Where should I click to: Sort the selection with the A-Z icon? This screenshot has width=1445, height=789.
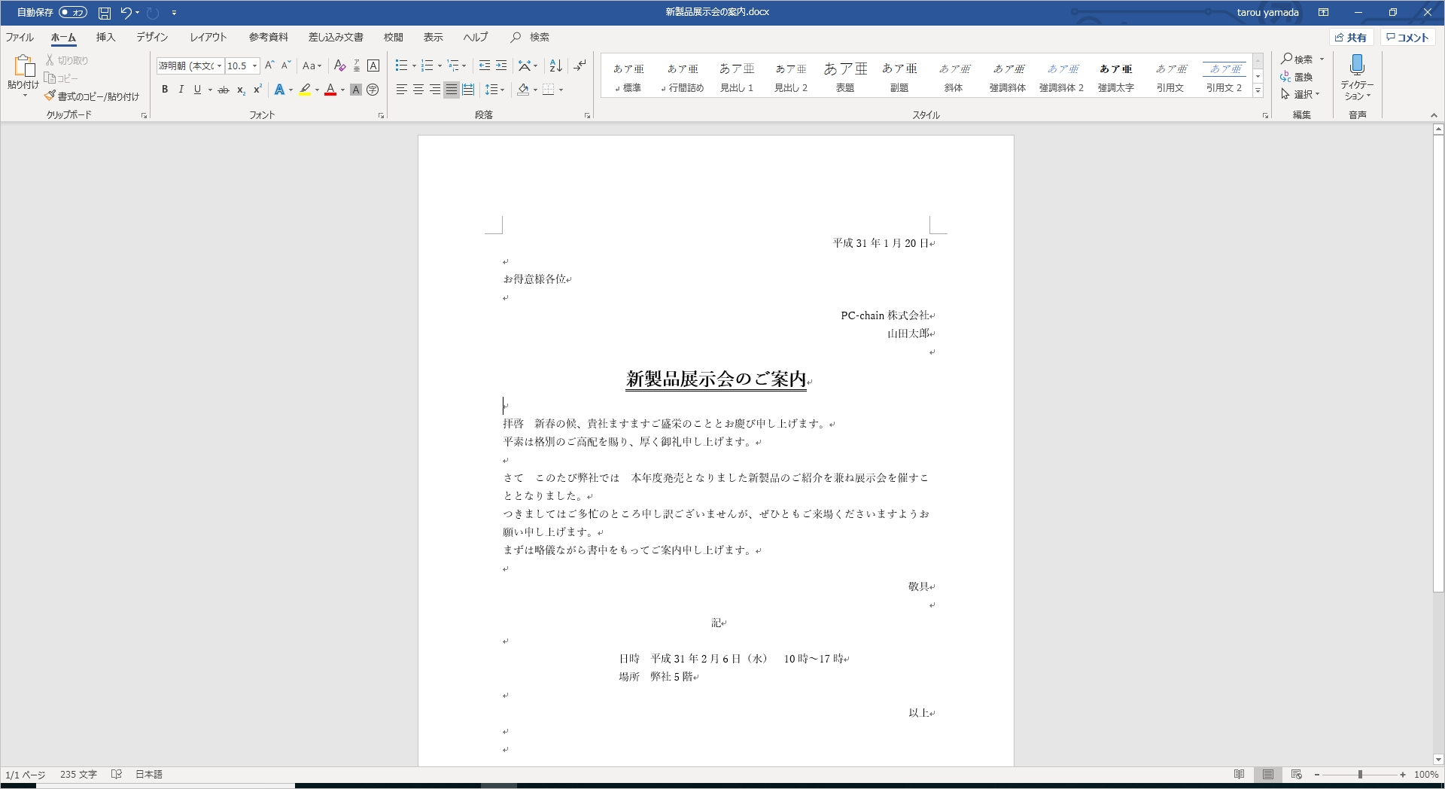(555, 65)
